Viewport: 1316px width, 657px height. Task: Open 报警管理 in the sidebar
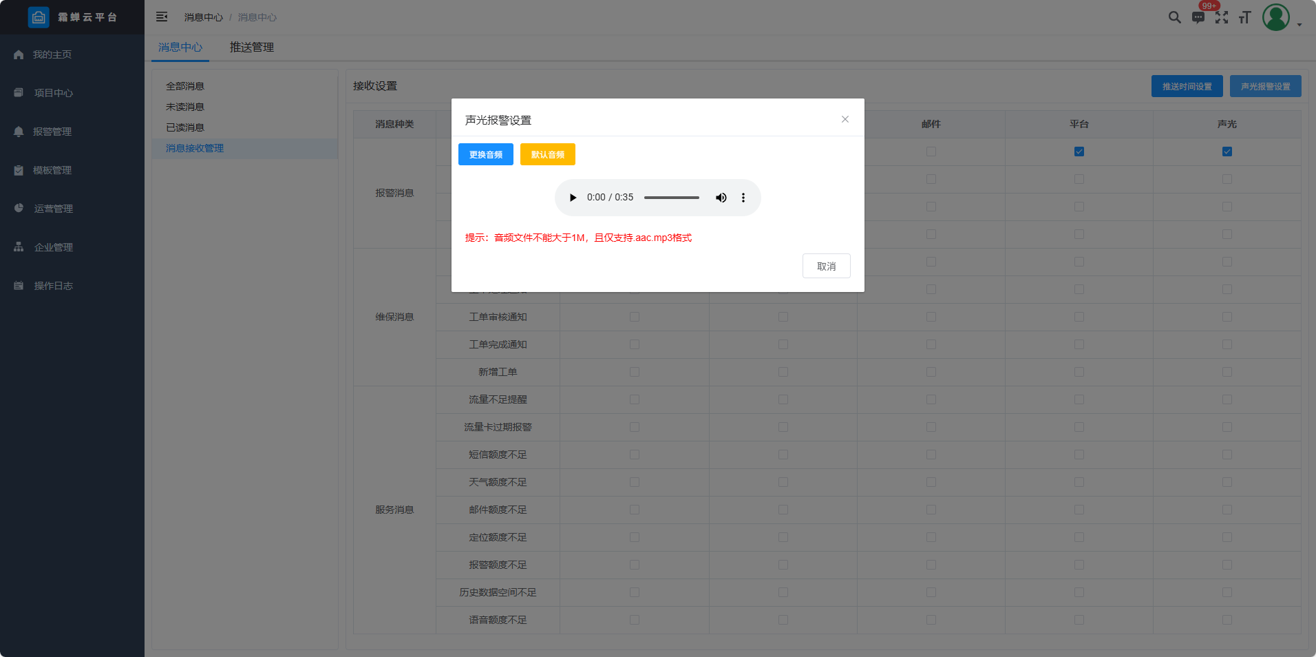pos(52,132)
